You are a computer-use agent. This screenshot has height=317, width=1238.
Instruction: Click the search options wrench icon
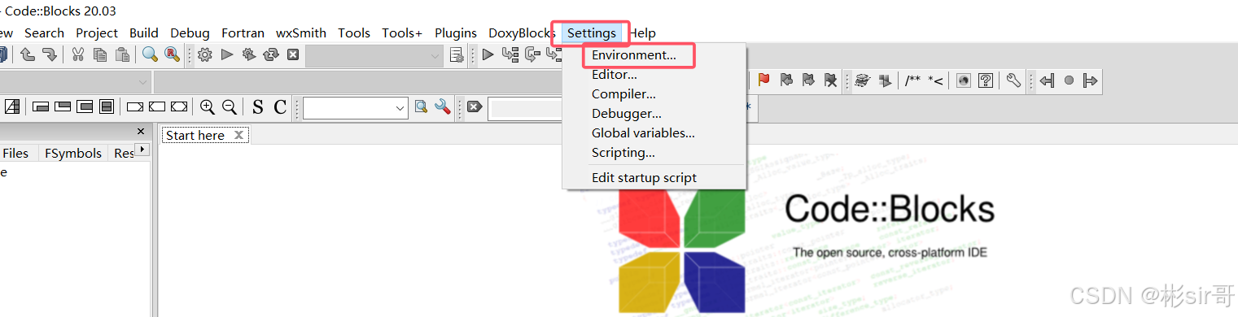(443, 106)
